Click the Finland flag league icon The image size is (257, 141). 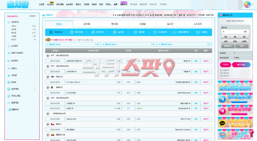(x=52, y=77)
